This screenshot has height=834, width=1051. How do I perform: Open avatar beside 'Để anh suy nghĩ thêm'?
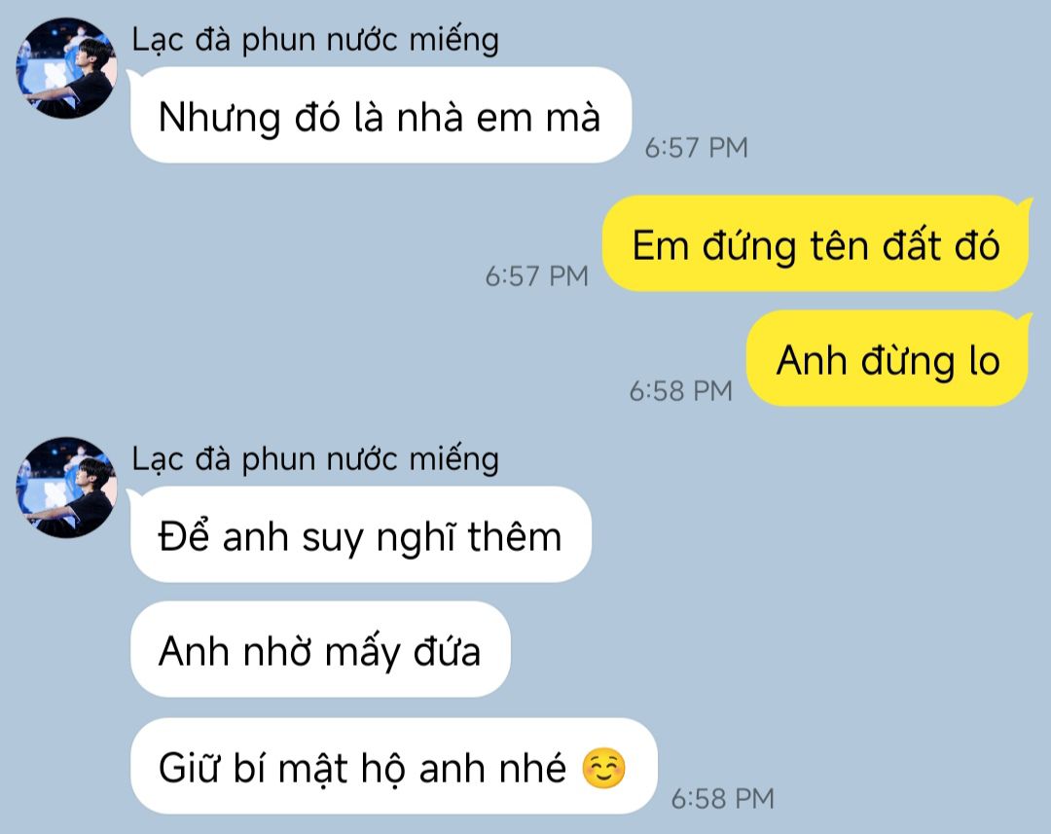point(66,488)
